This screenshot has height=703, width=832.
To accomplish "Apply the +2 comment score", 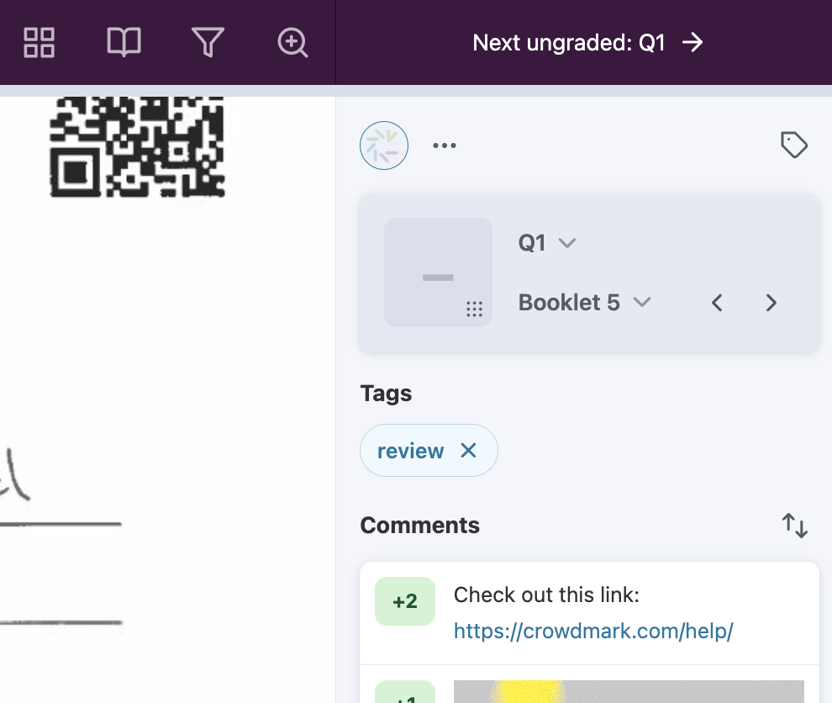I will (405, 601).
